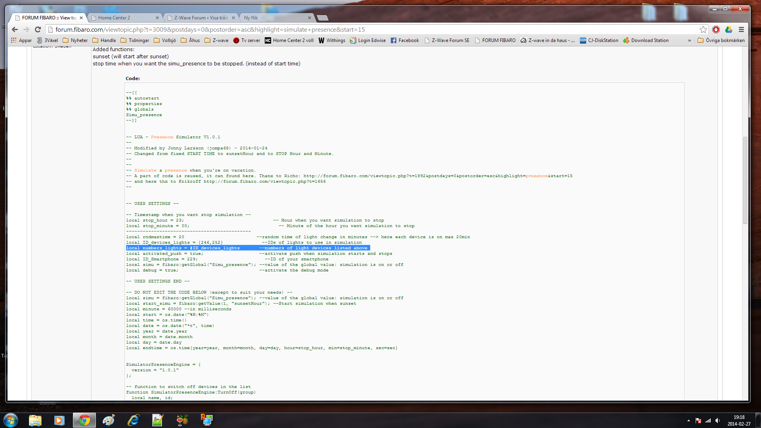The width and height of the screenshot is (761, 428).
Task: Open the Google Drive extension icon
Action: pyautogui.click(x=728, y=29)
